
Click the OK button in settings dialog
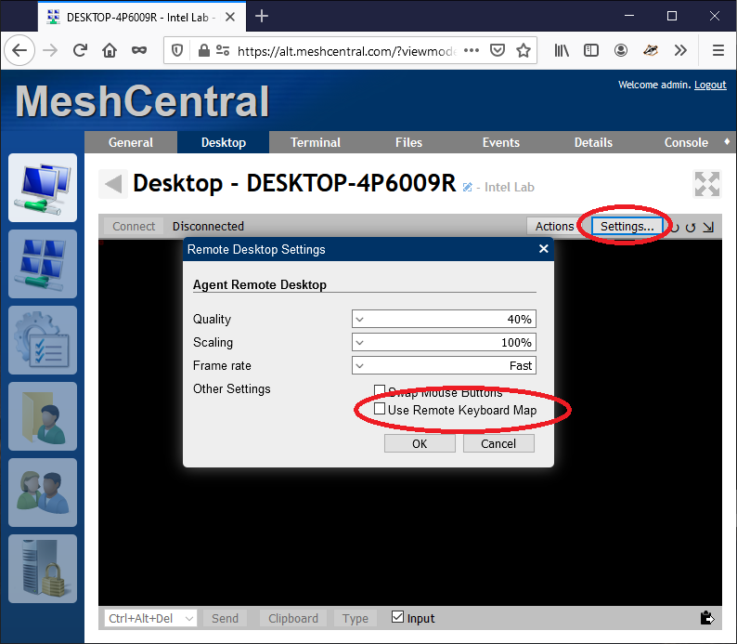point(420,443)
